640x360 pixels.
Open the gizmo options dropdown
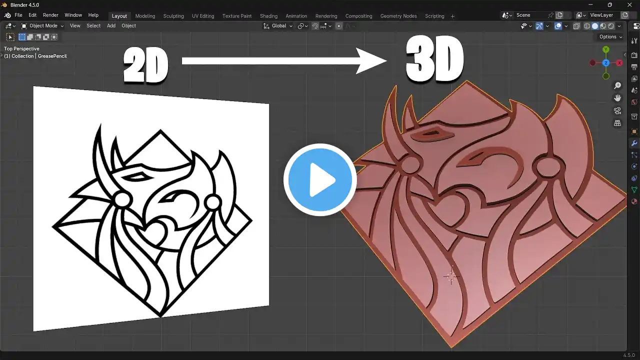[547, 26]
